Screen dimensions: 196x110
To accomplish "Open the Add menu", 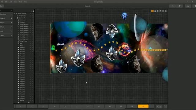I will (11, 2).
